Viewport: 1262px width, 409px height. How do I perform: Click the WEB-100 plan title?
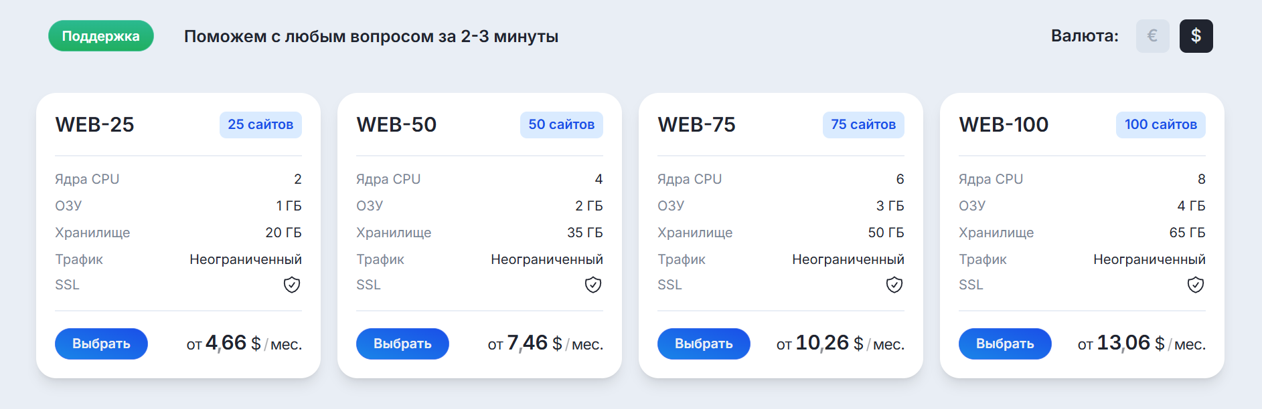point(1004,125)
